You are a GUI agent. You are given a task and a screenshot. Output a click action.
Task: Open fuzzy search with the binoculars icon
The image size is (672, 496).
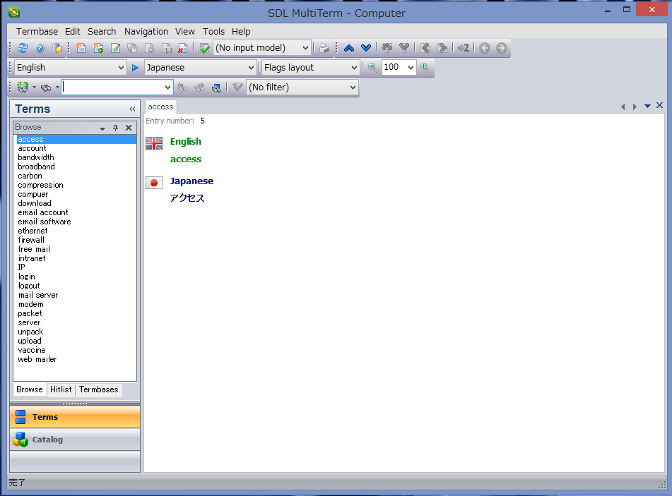45,86
